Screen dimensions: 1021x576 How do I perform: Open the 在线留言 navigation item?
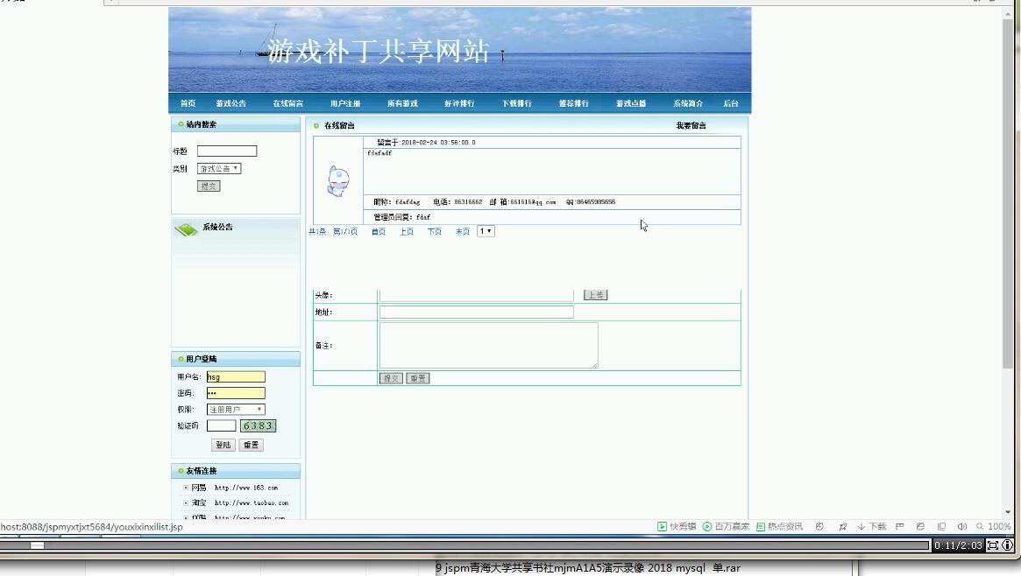[x=287, y=103]
